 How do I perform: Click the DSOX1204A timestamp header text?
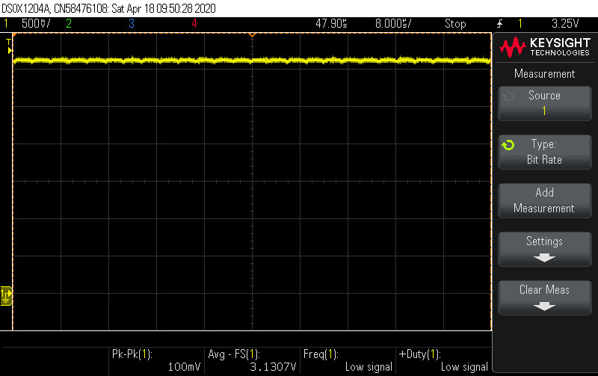(108, 8)
